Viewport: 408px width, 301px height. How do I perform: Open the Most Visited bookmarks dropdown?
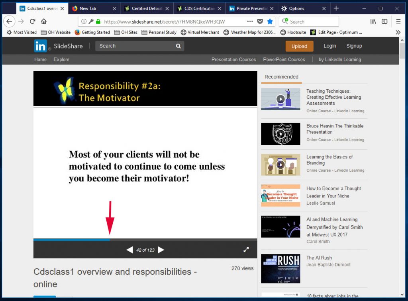point(21,32)
